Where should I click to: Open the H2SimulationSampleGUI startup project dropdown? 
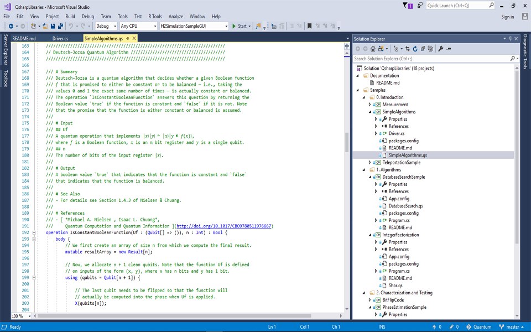click(194, 26)
